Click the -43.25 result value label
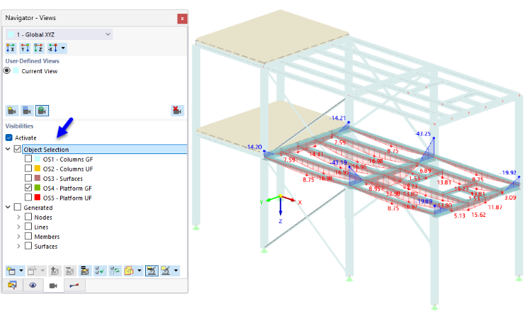 423,133
